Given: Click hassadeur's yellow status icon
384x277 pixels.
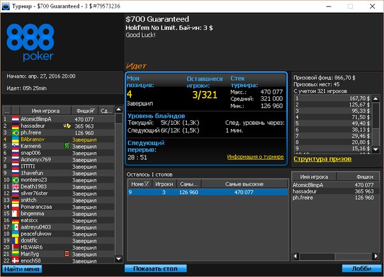Looking at the screenshot, I should point(67,126).
